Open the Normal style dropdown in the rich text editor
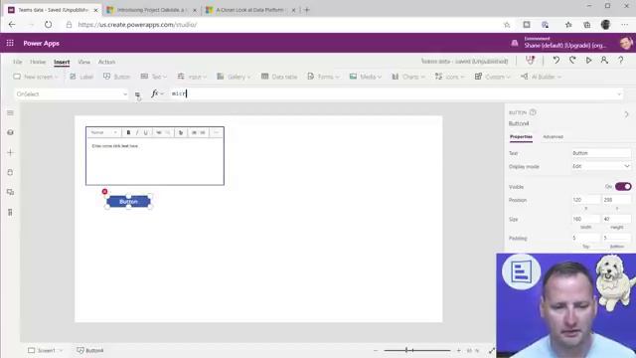The width and height of the screenshot is (636, 358). tap(103, 132)
